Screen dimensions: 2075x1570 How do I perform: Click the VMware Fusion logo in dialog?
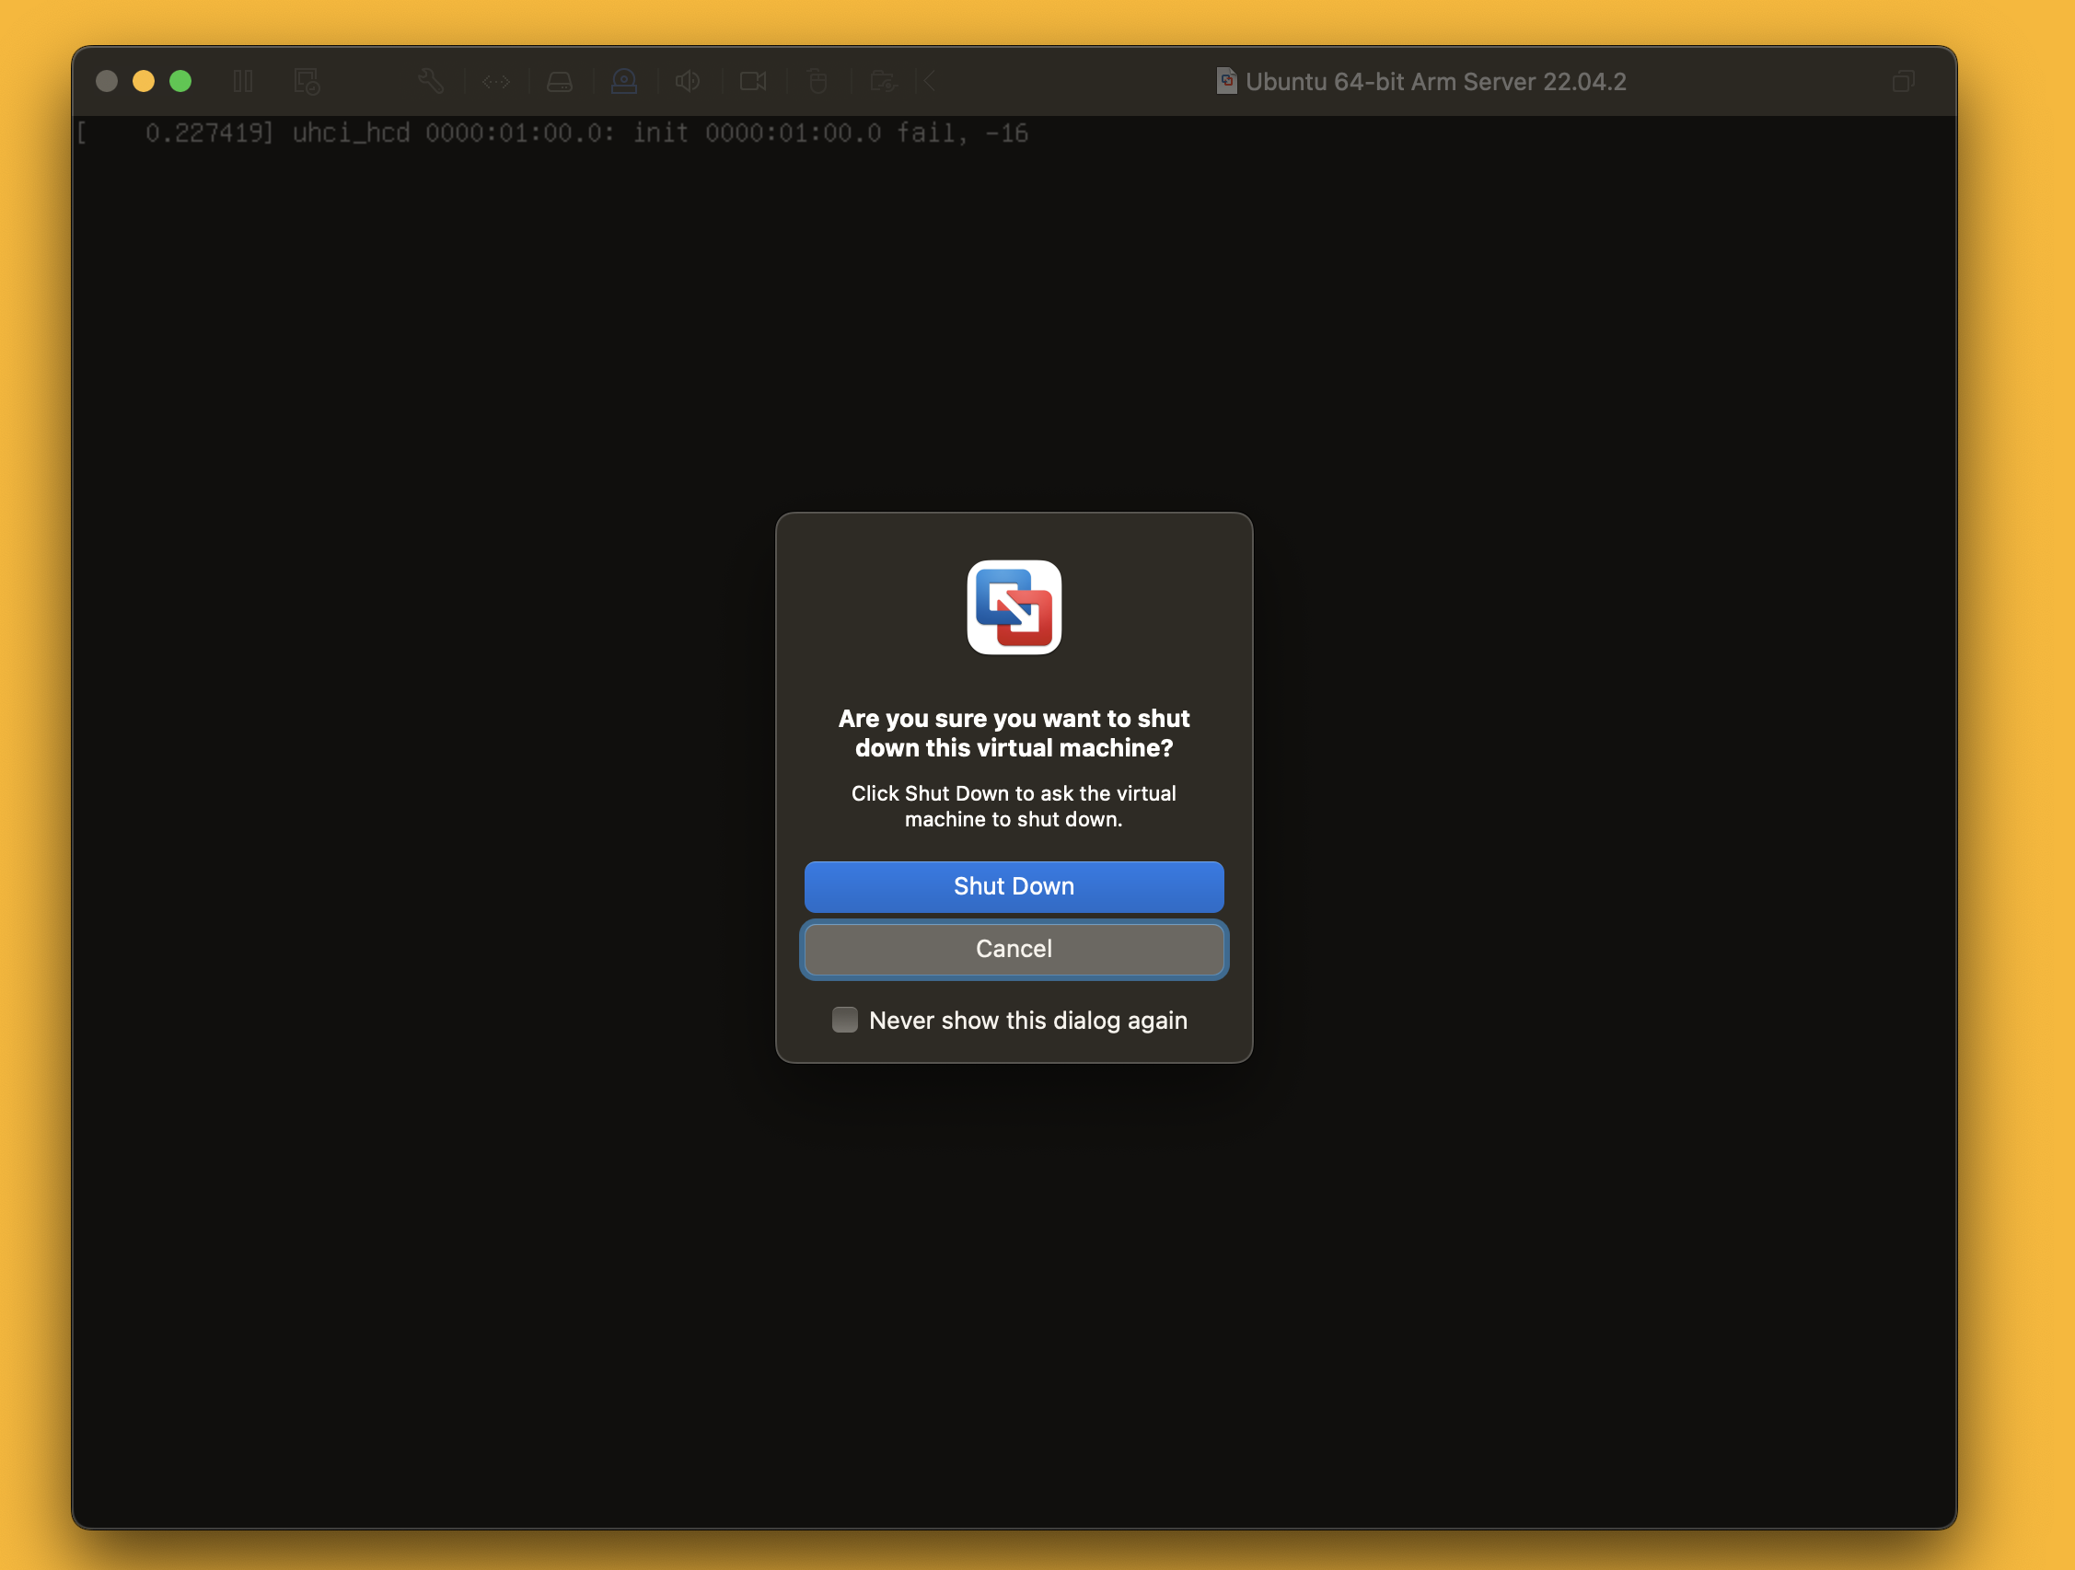[x=1014, y=606]
